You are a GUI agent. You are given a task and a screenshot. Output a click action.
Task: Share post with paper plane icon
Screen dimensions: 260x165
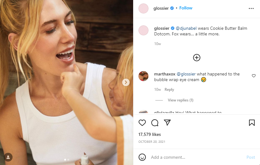167,123
